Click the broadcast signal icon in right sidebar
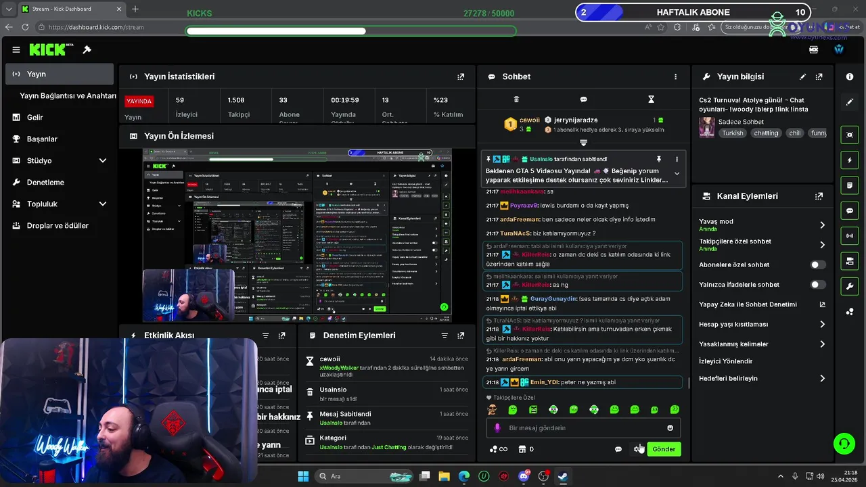Viewport: 866px width, 487px height. pyautogui.click(x=850, y=235)
